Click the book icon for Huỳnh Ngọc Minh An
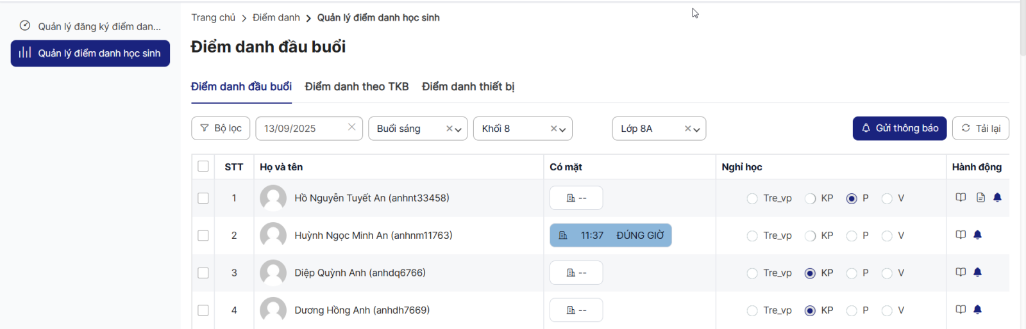Image resolution: width=1026 pixels, height=329 pixels. tap(961, 235)
